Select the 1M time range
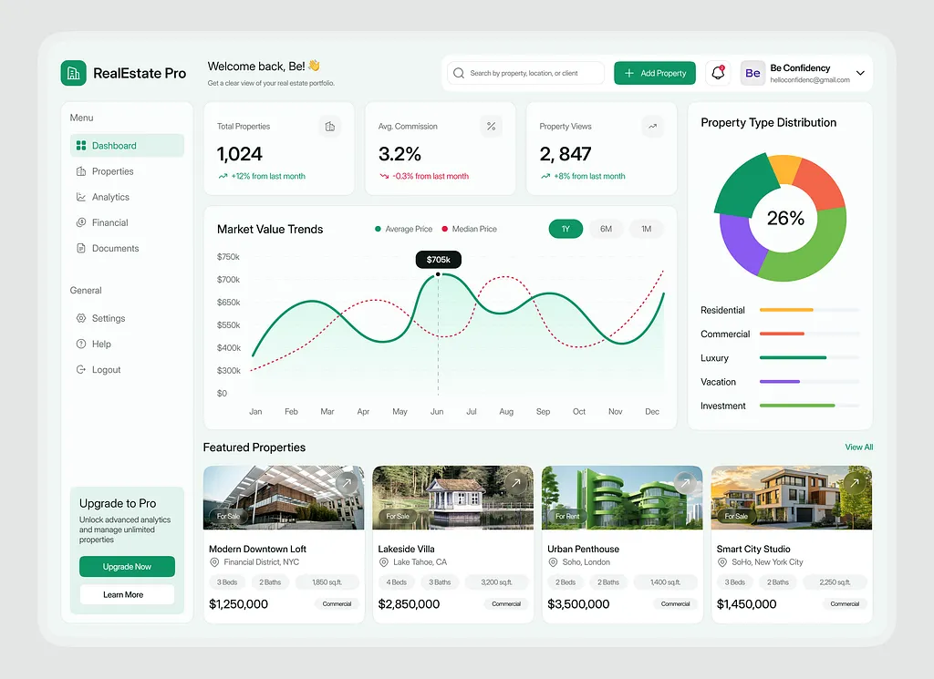 [x=647, y=229]
